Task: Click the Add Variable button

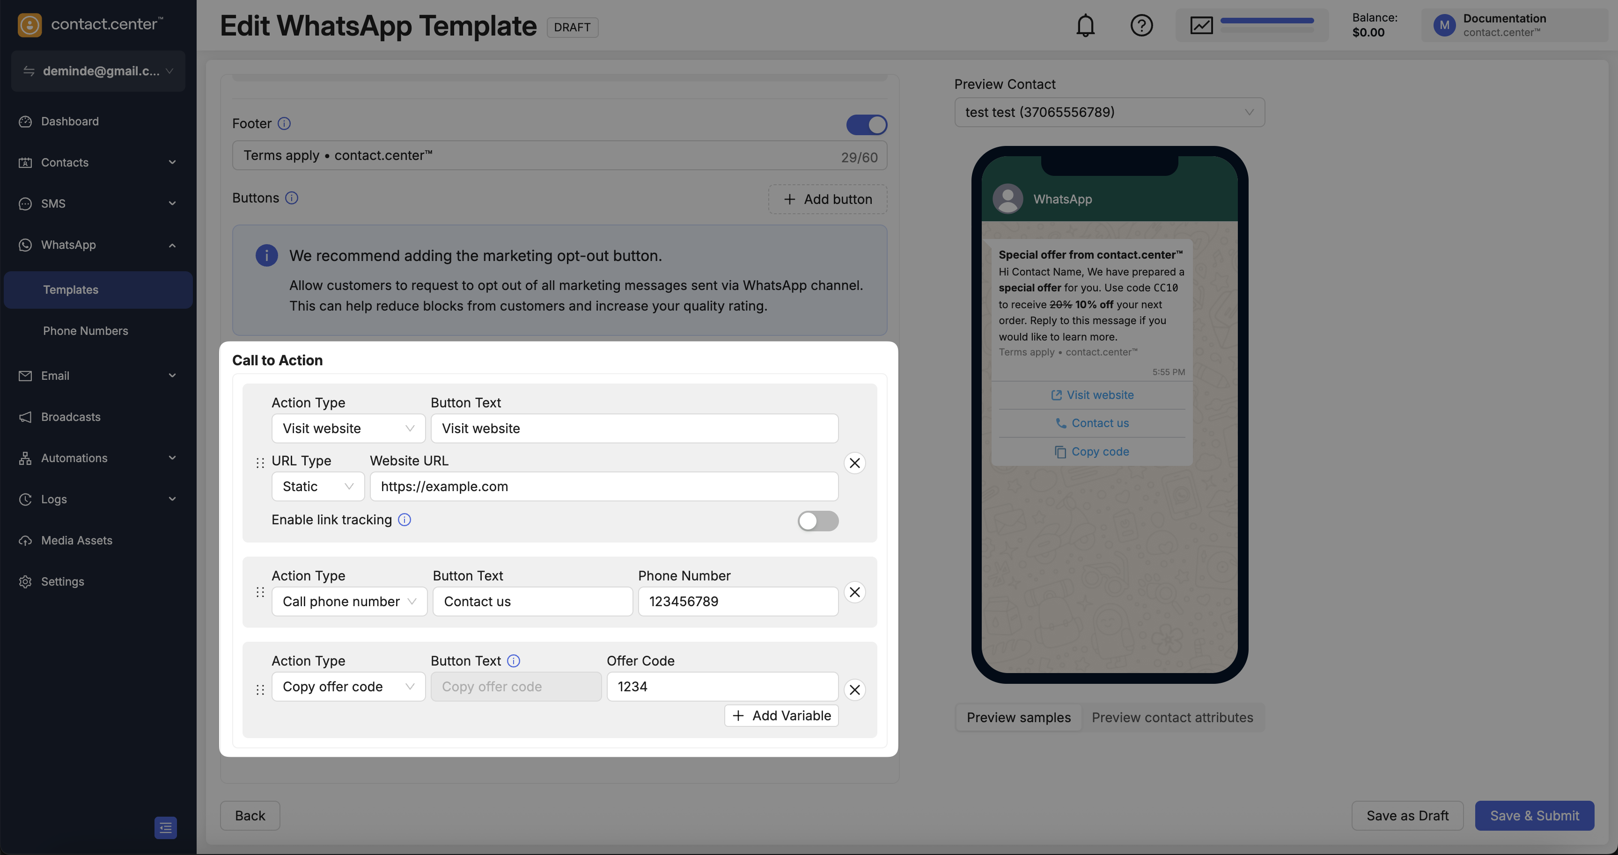Action: tap(781, 716)
